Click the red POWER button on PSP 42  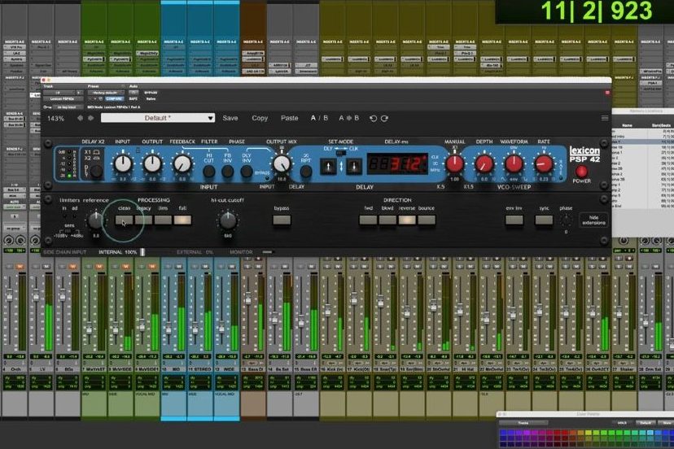582,172
